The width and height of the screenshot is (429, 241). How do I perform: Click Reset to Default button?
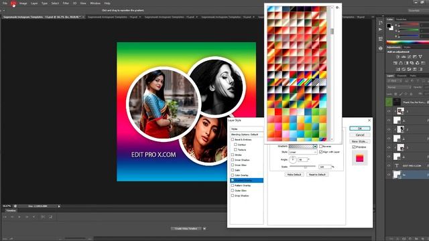click(317, 174)
